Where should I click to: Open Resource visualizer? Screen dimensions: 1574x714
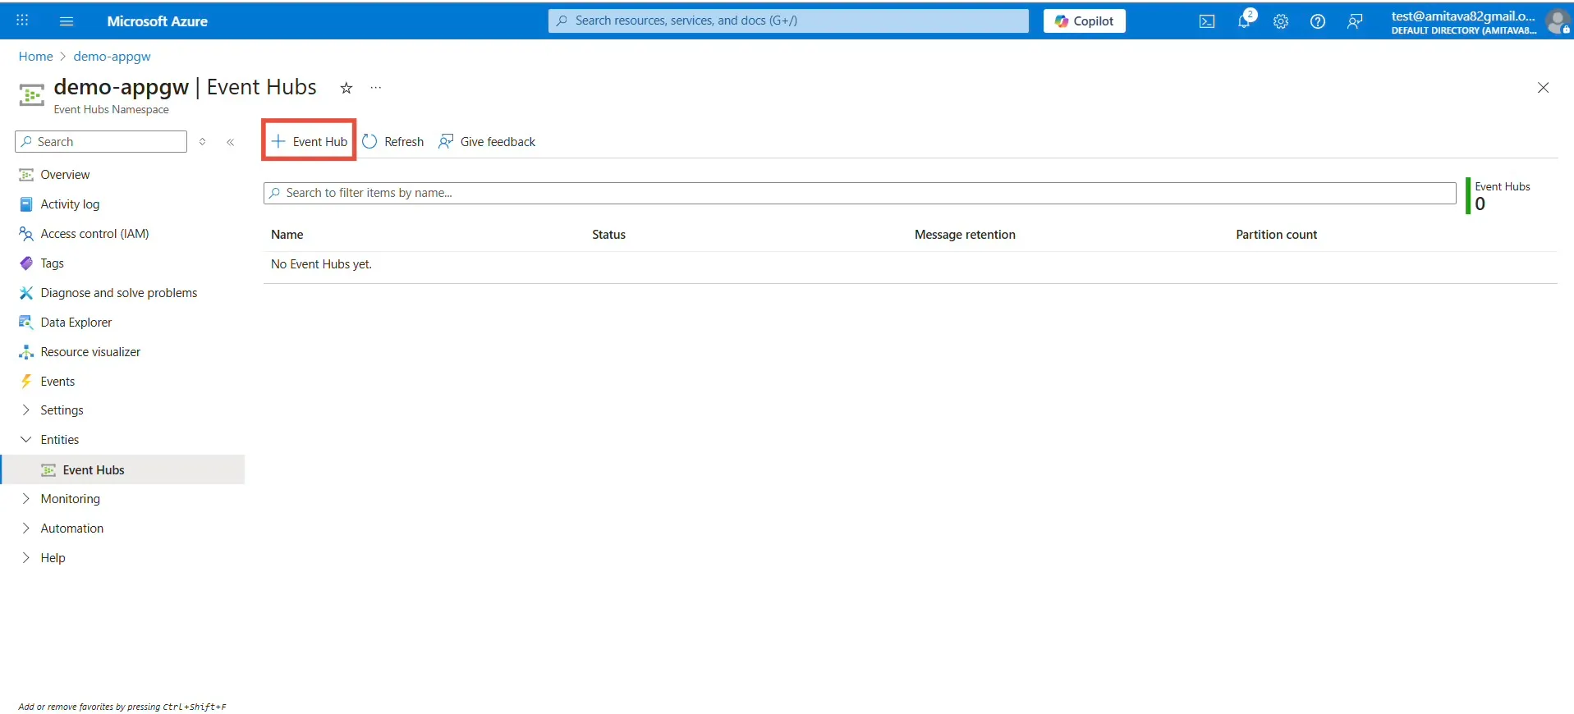pos(90,352)
